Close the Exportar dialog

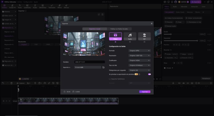tap(151, 24)
